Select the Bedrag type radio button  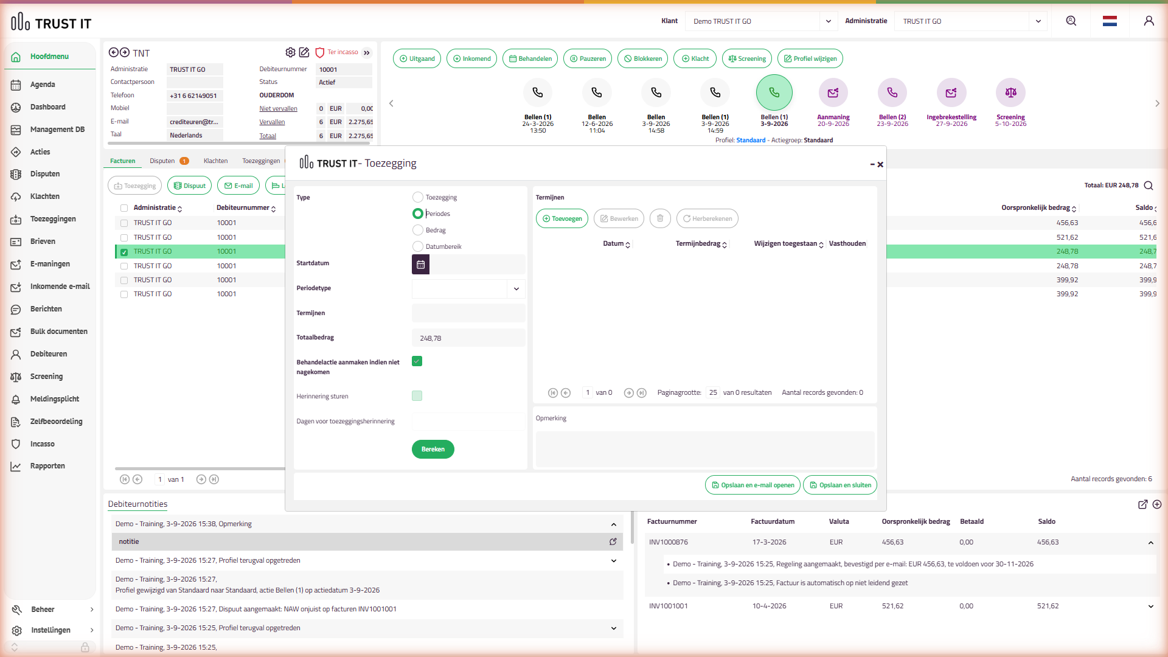(418, 230)
